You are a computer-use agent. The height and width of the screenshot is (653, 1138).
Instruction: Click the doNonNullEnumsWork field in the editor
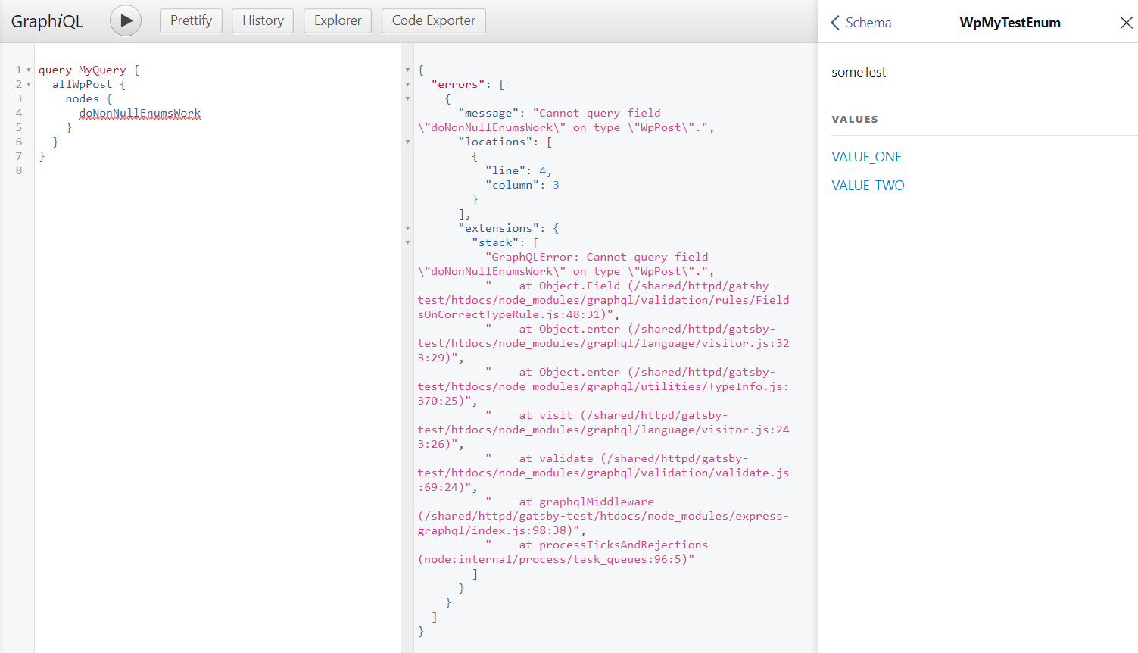coord(139,112)
